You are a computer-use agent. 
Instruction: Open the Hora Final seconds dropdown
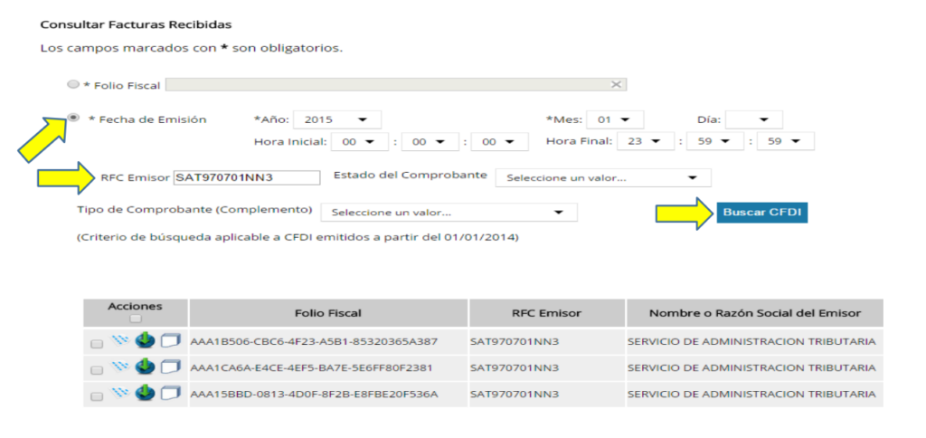pyautogui.click(x=786, y=141)
